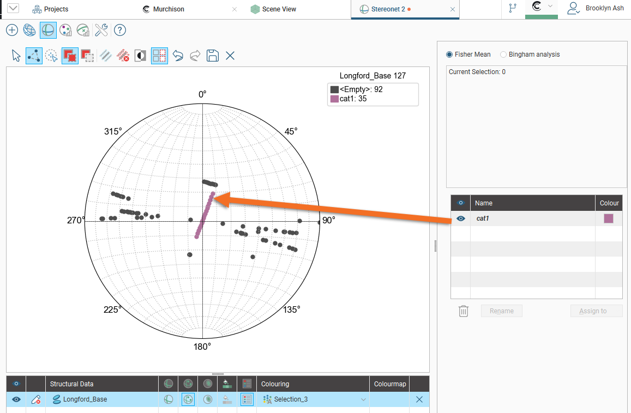Click the cat1 legend purple swatch

(334, 99)
